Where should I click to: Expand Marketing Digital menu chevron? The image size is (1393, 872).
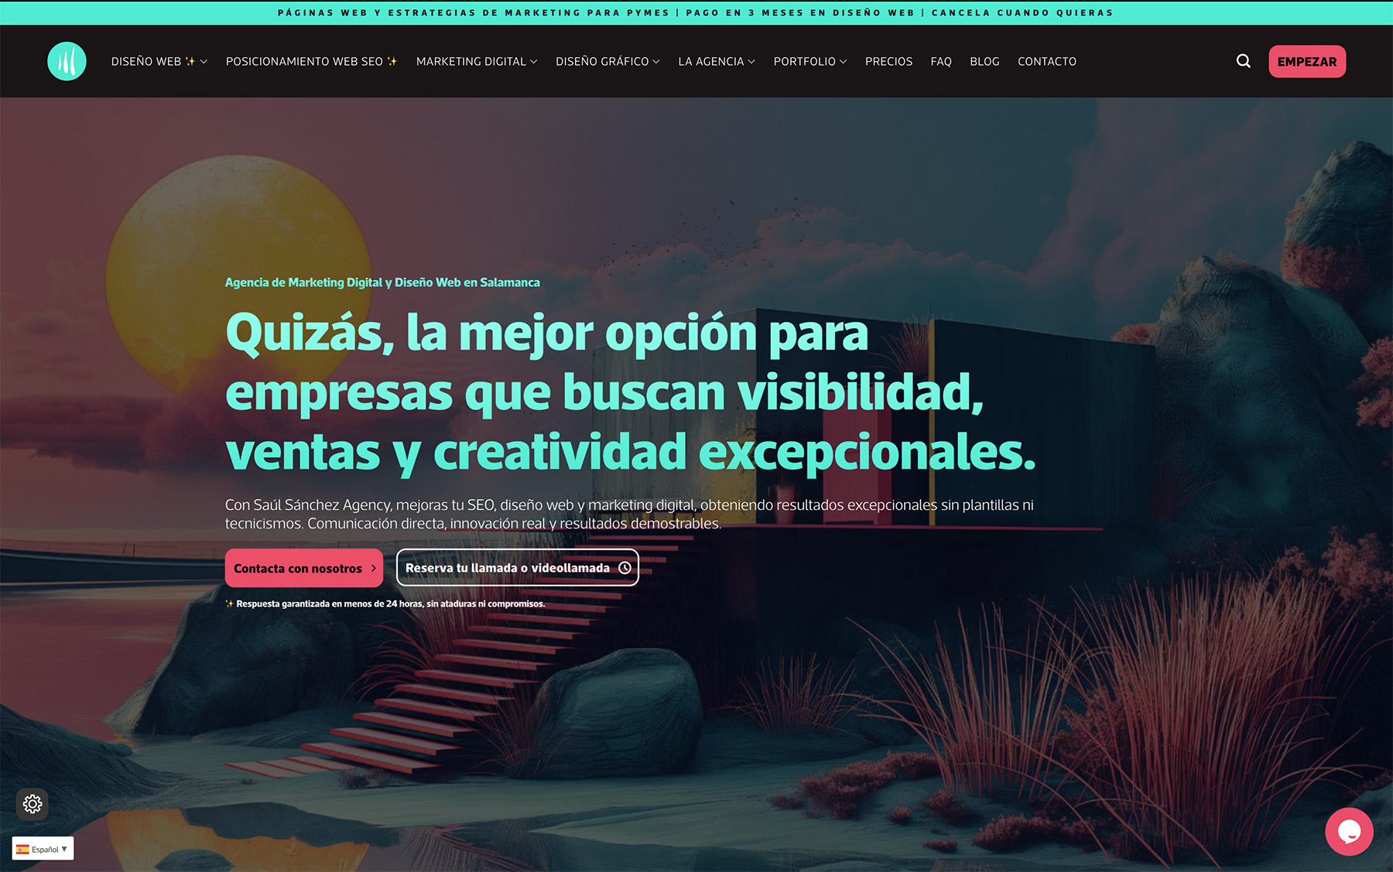pos(533,62)
